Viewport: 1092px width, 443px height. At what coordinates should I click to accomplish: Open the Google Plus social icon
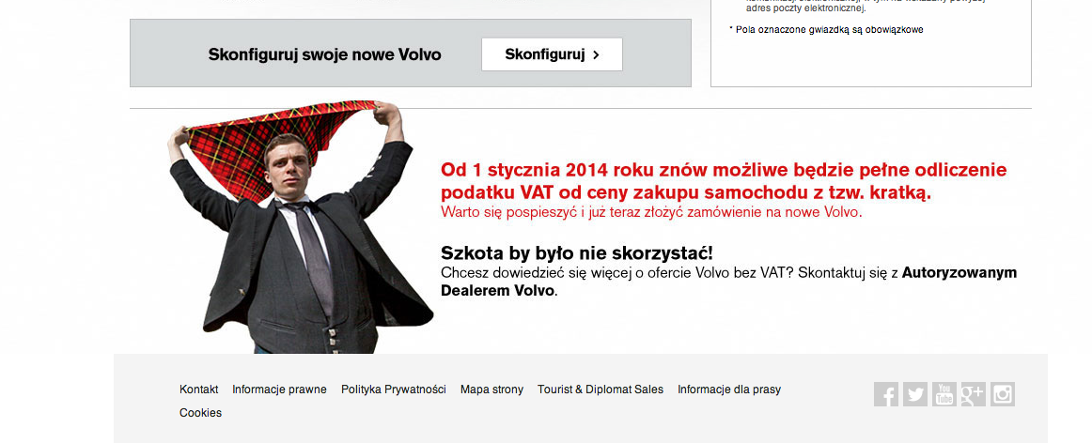[x=974, y=394]
